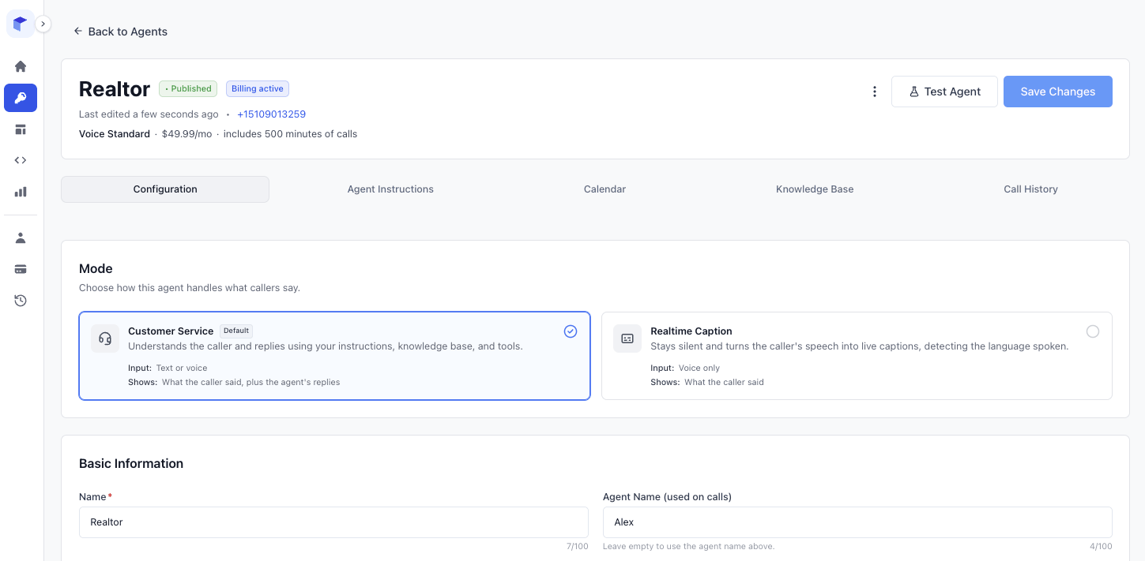The width and height of the screenshot is (1145, 561).
Task: Click the Test Agent button
Action: [944, 92]
